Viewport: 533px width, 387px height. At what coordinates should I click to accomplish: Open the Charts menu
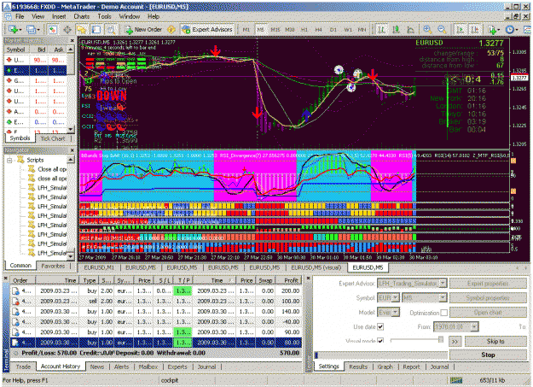(x=82, y=16)
